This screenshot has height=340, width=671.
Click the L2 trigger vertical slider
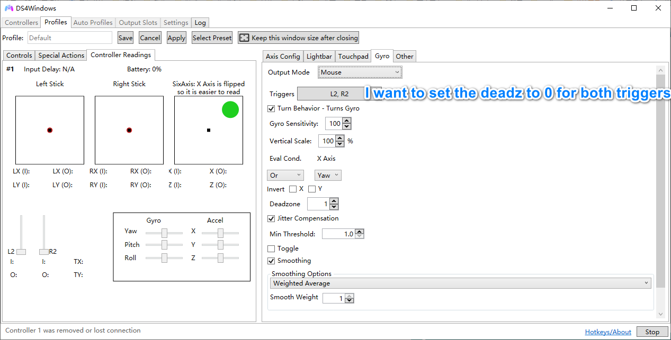click(x=21, y=235)
